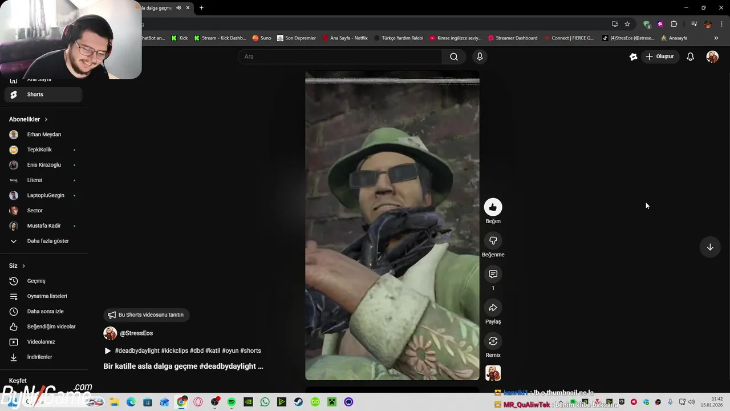This screenshot has height=411, width=730.
Task: Open comments on the short
Action: [493, 275]
